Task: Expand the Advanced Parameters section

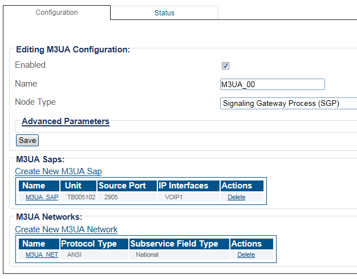Action: pyautogui.click(x=65, y=121)
